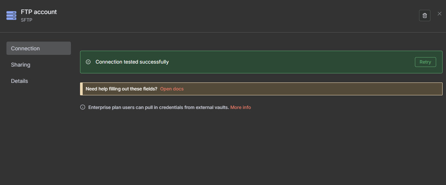Click the FTP account title

click(x=39, y=12)
